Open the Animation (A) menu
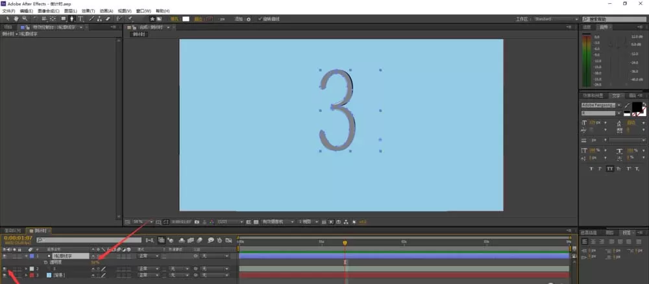Screen dimensions: 649x284 click(x=106, y=11)
